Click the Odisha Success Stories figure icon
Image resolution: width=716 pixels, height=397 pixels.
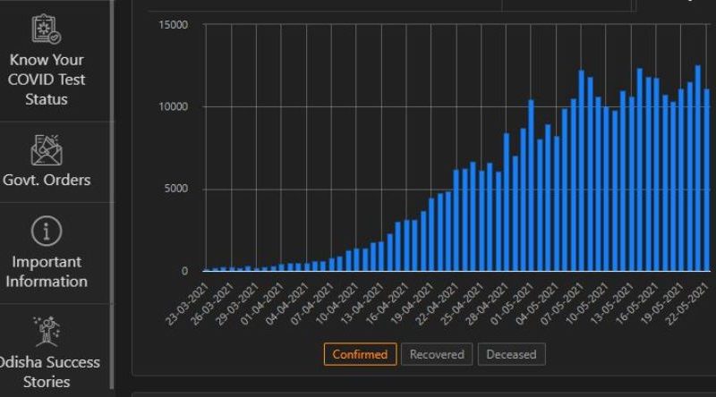(x=46, y=330)
